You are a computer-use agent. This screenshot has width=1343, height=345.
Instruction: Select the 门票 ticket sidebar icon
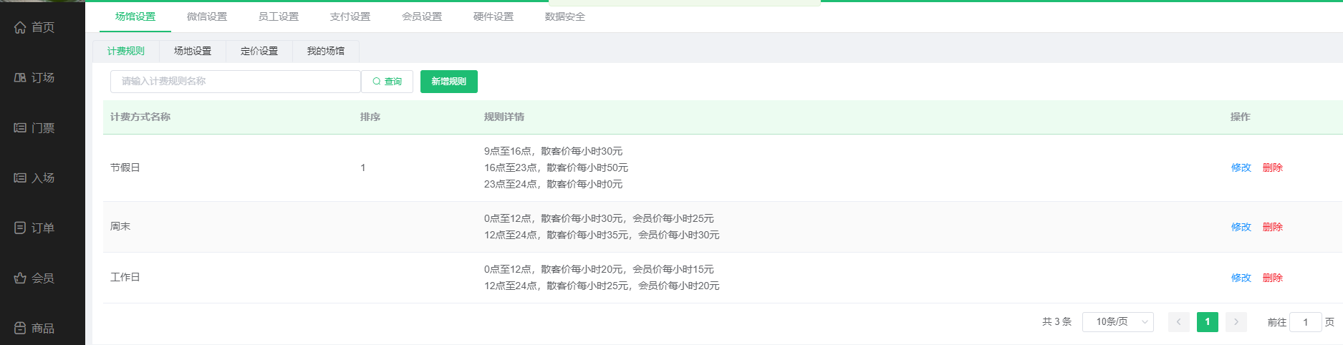pos(20,127)
